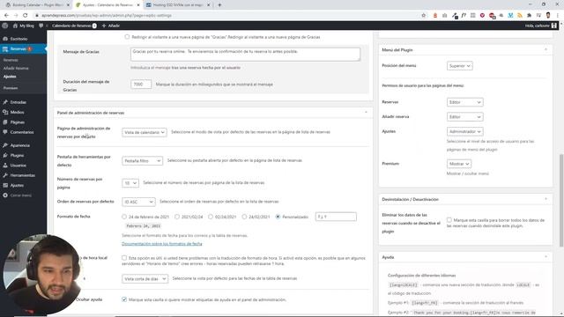The width and height of the screenshot is (564, 317).
Task: Click the Ajustes sliders icon in main sidebar
Action: 5,185
